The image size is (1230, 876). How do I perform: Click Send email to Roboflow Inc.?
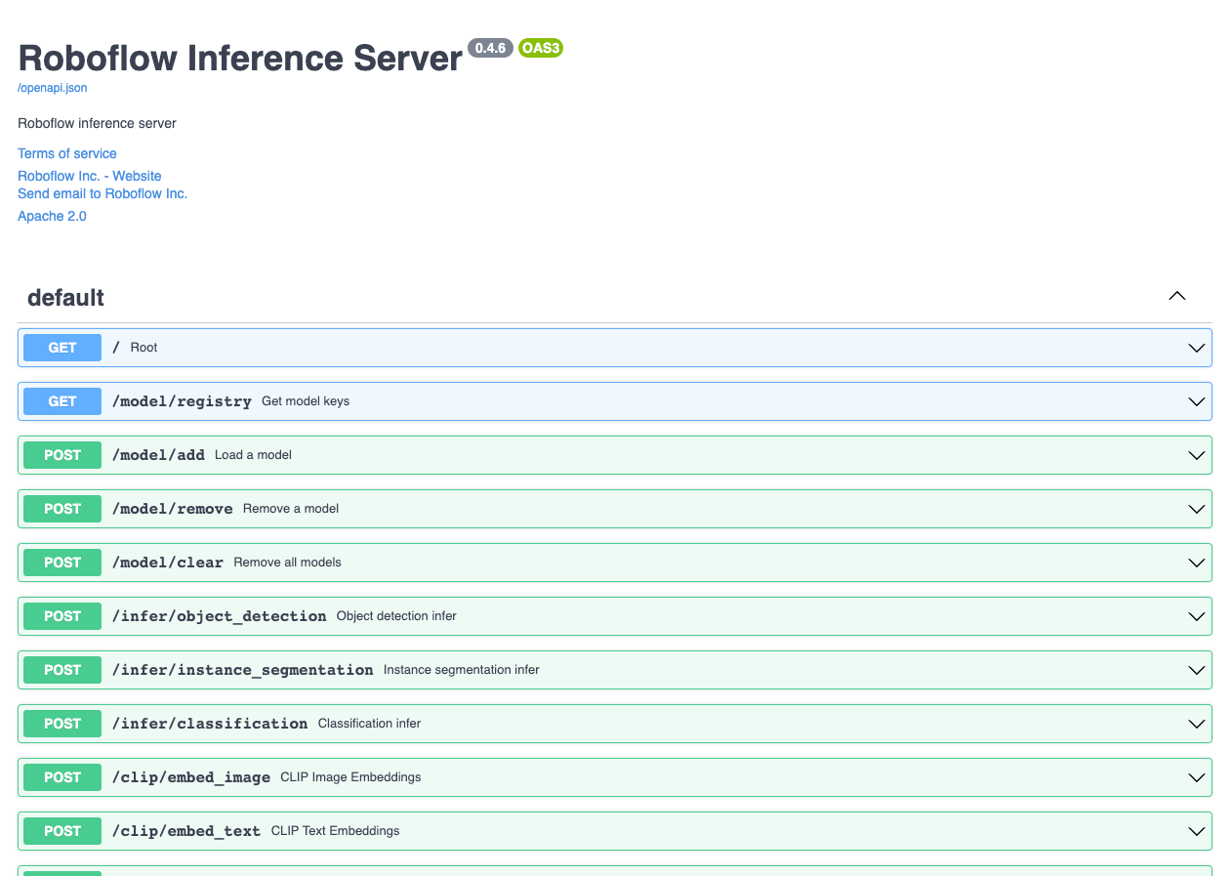pyautogui.click(x=102, y=193)
